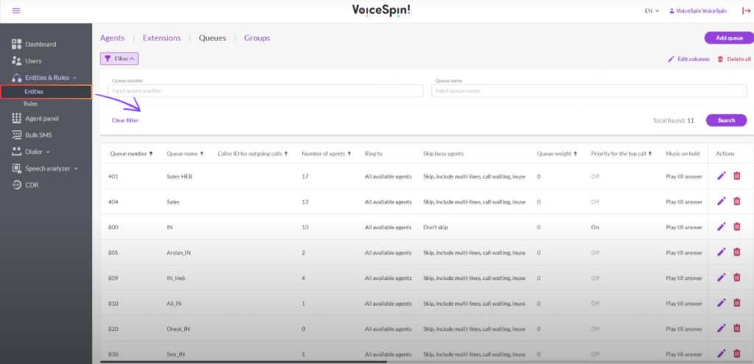Image resolution: width=754 pixels, height=364 pixels.
Task: Switch to the Agents tab
Action: [x=112, y=38]
